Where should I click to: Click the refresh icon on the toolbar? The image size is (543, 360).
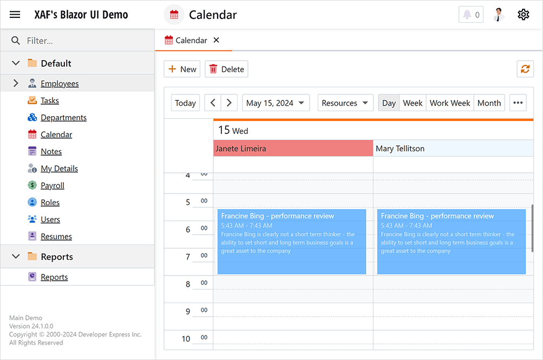(525, 69)
